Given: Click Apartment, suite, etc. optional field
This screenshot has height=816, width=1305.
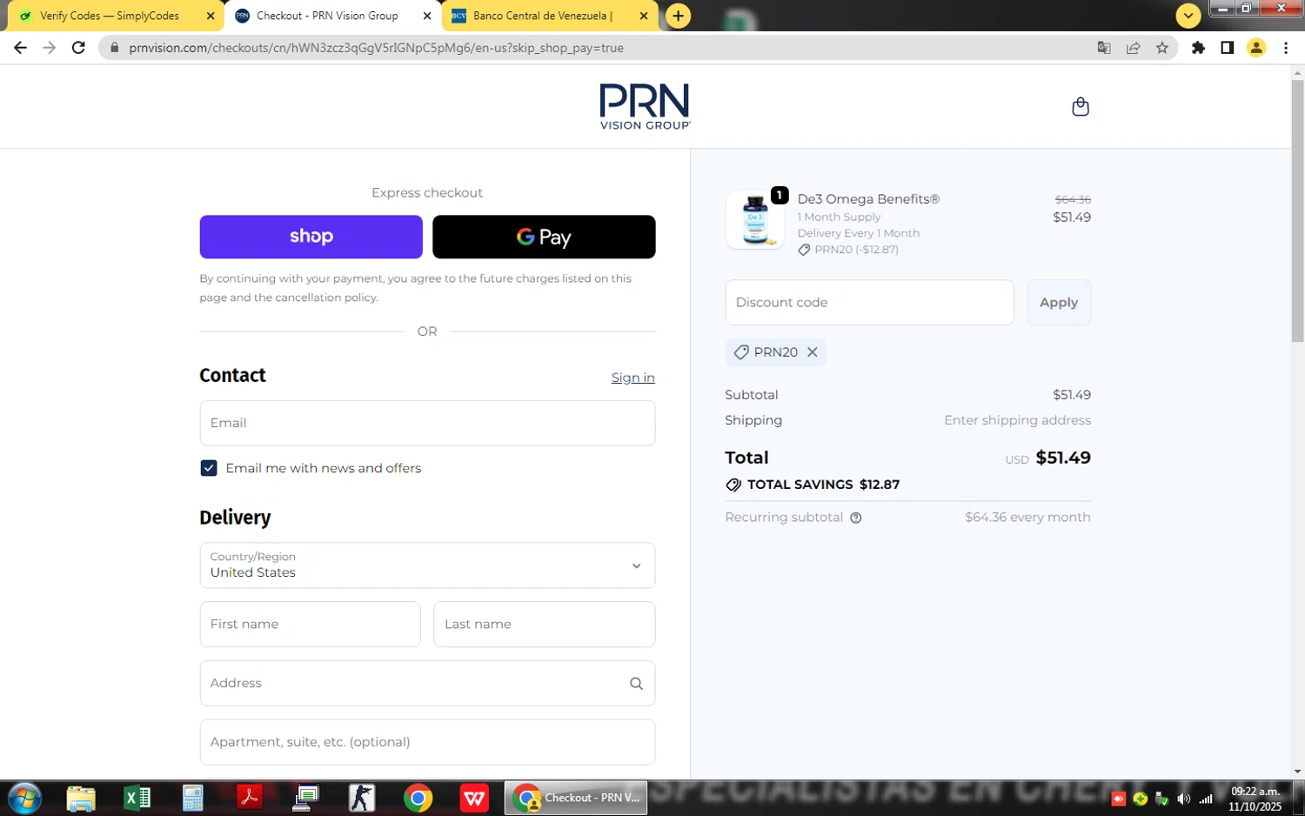Looking at the screenshot, I should point(427,742).
